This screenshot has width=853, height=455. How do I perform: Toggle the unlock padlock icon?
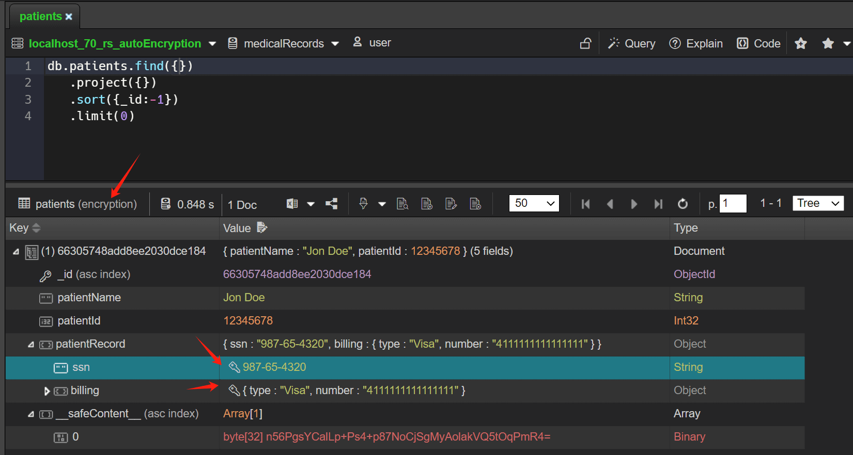(585, 44)
